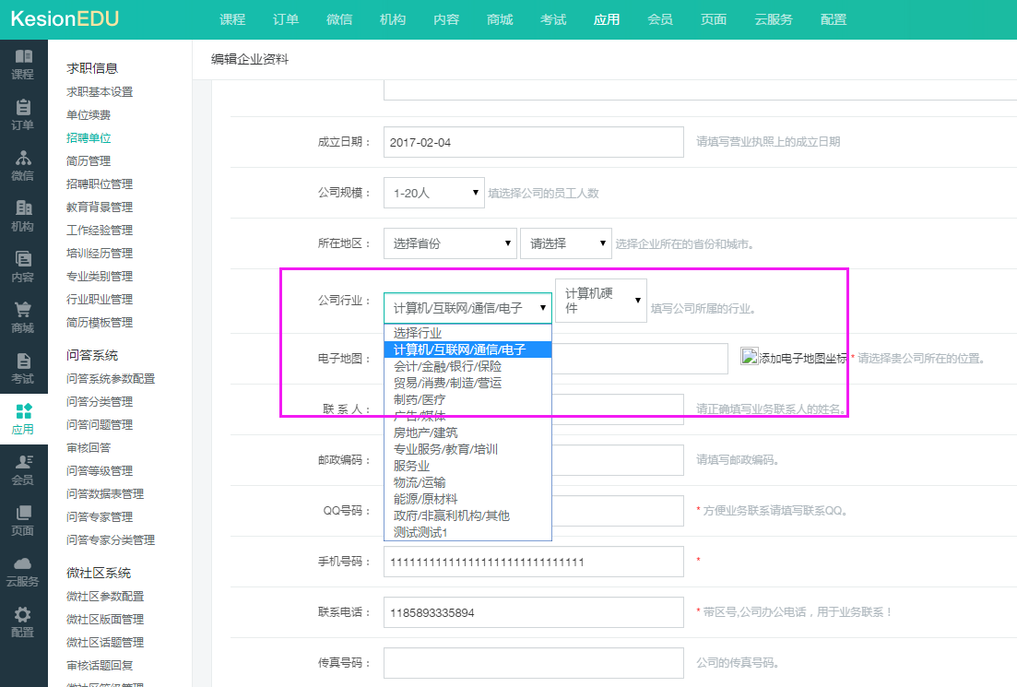
Task: Select the 微信 icon in left sidebar
Action: pyautogui.click(x=23, y=159)
